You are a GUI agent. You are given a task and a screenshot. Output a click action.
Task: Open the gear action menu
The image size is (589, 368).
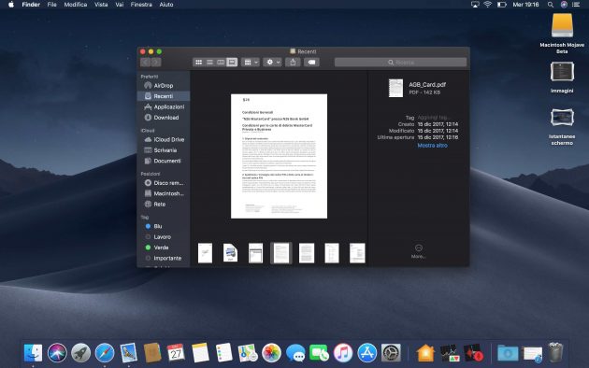tap(273, 63)
